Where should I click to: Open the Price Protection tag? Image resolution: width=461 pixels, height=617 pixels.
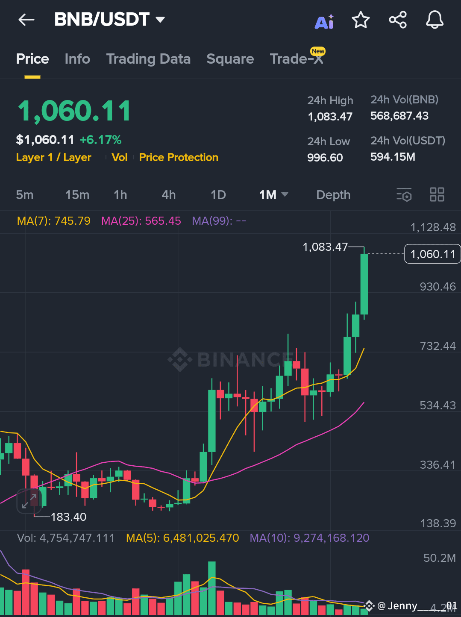click(179, 158)
